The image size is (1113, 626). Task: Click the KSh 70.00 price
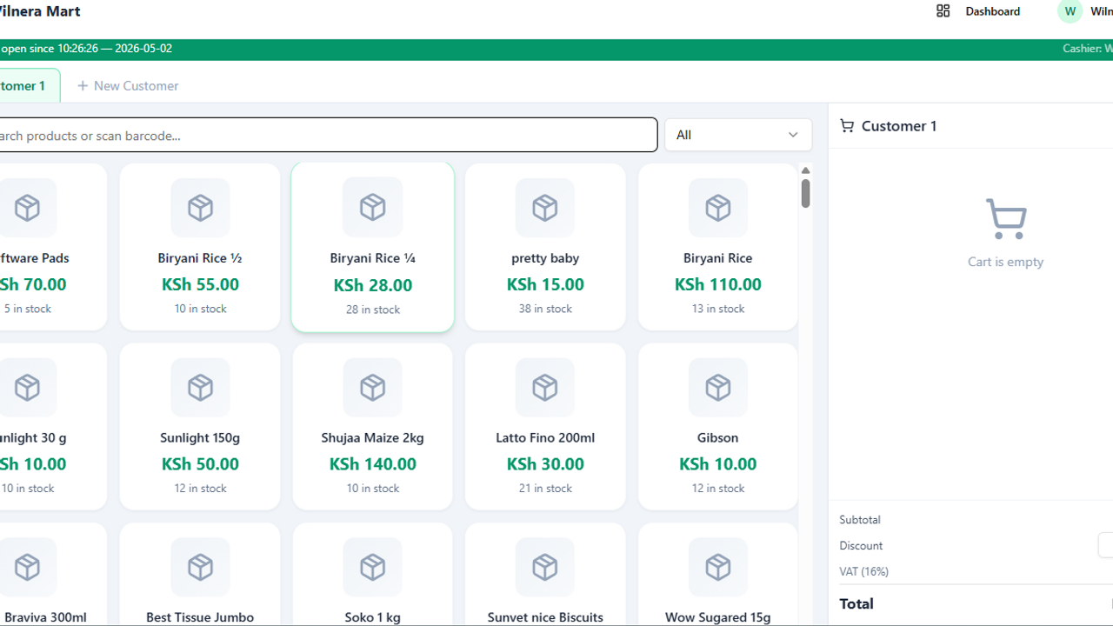[x=33, y=284]
